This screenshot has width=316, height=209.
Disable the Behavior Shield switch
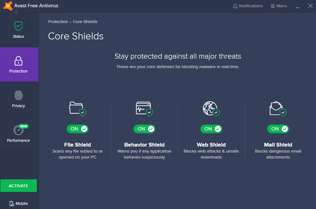(x=144, y=129)
